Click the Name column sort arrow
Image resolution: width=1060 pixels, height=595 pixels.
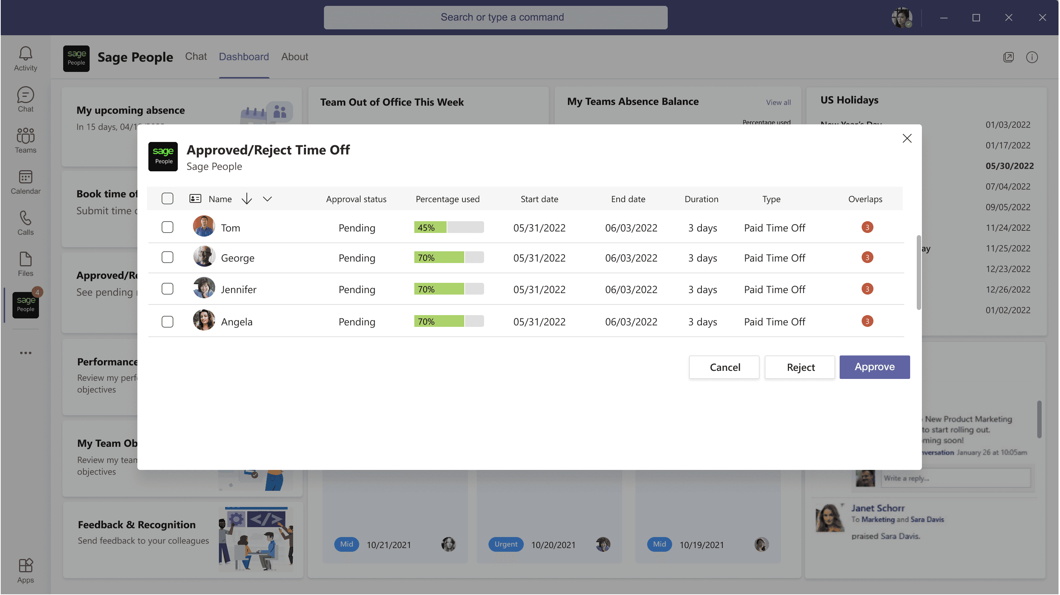click(246, 199)
